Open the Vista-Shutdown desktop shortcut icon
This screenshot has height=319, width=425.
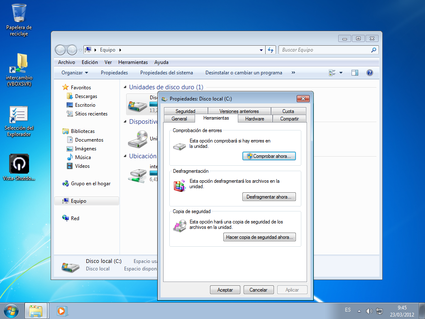pos(19,164)
